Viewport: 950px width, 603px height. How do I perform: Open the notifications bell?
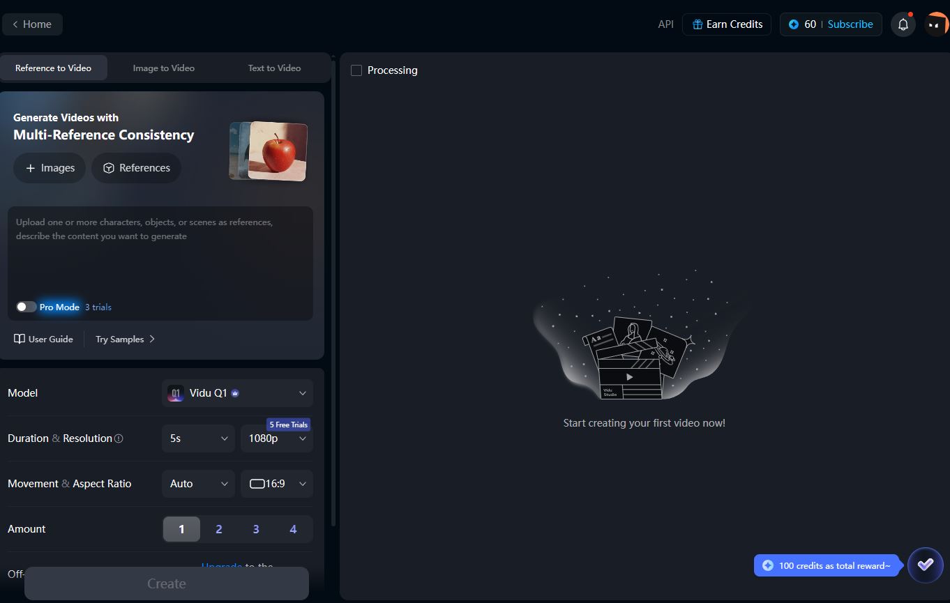[903, 24]
